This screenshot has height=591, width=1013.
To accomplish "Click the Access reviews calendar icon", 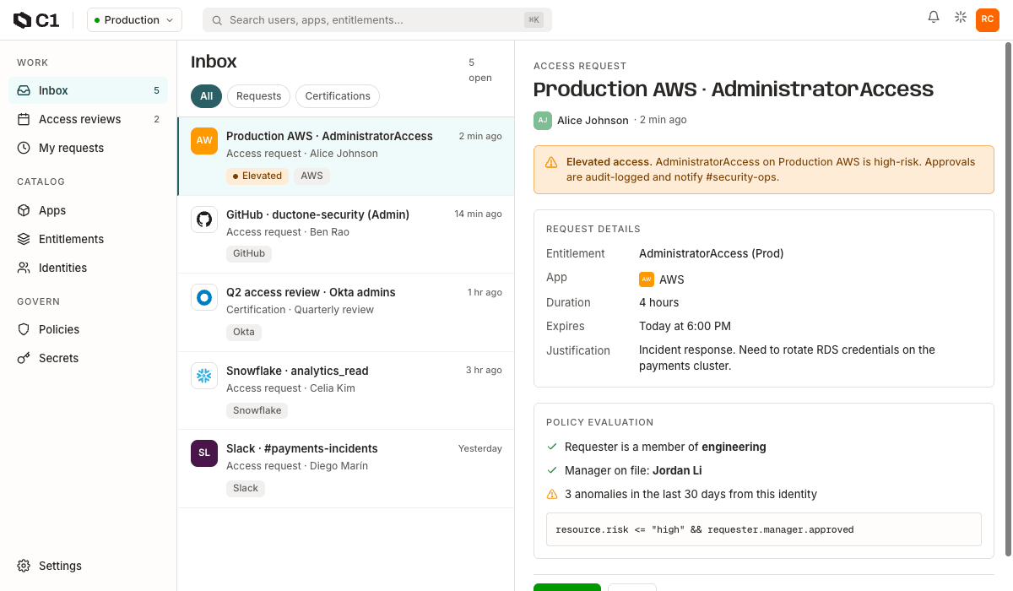I will point(24,119).
